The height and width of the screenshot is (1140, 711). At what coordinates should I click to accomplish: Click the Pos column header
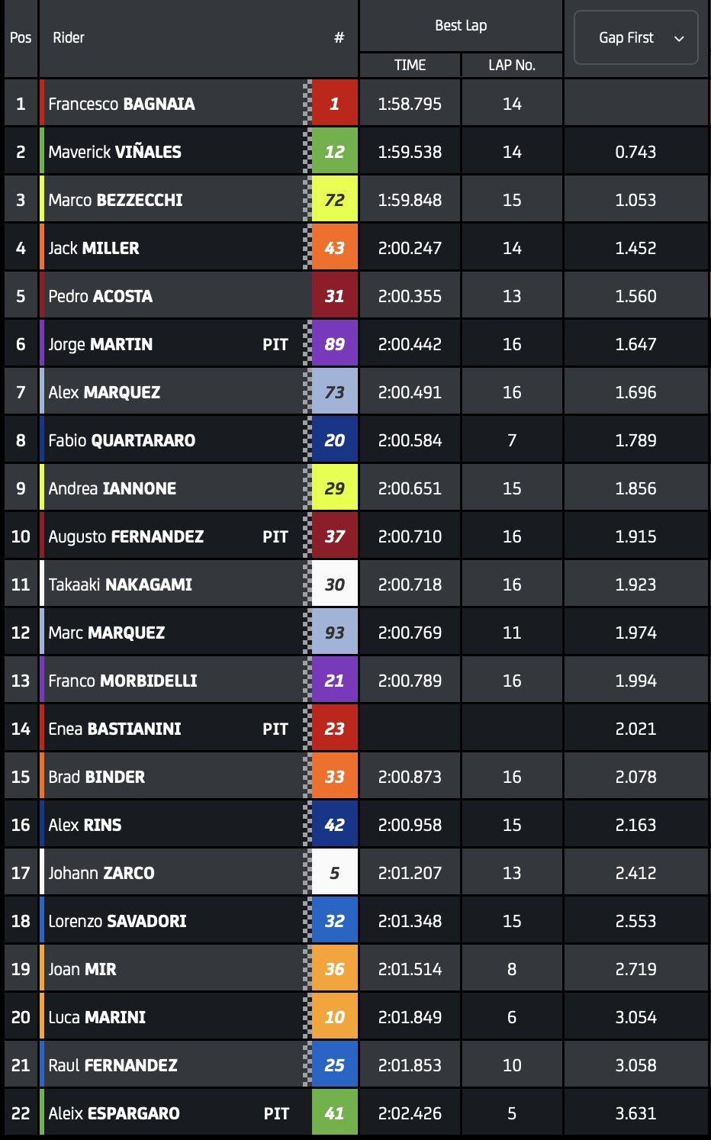[x=21, y=37]
